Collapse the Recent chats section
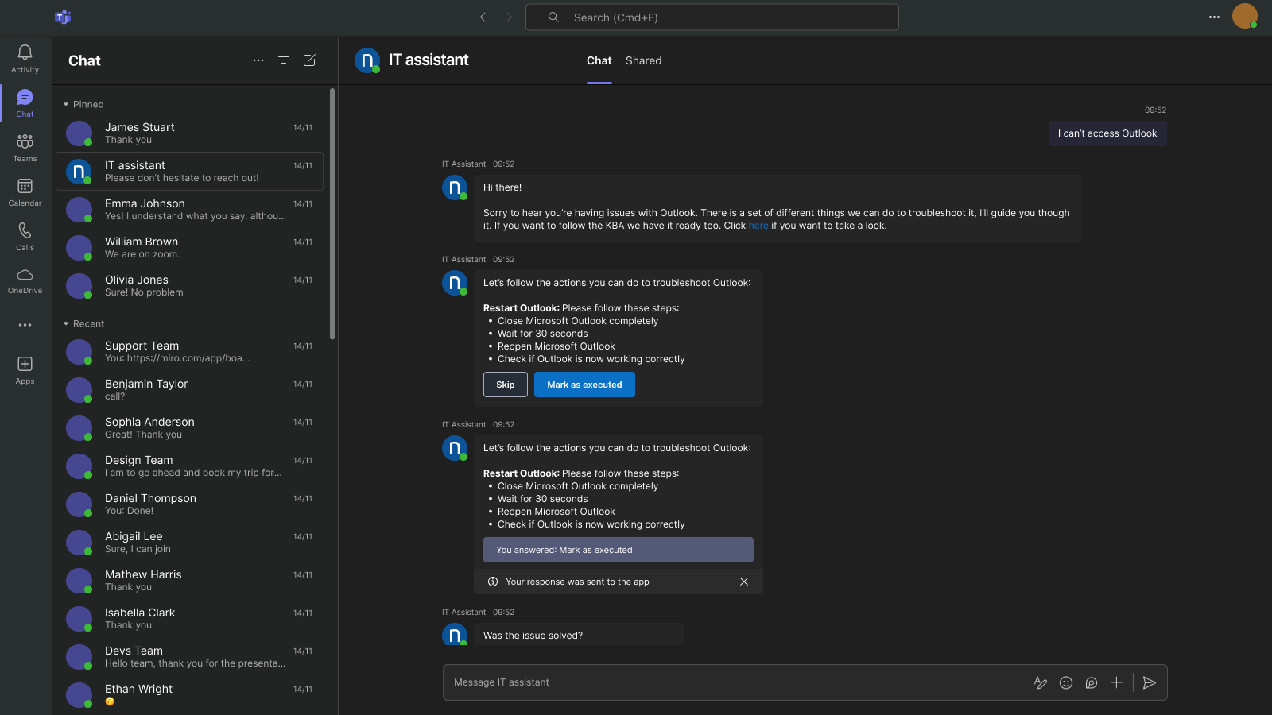 [66, 323]
